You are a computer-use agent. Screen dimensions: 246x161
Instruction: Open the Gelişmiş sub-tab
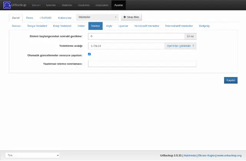point(204,26)
